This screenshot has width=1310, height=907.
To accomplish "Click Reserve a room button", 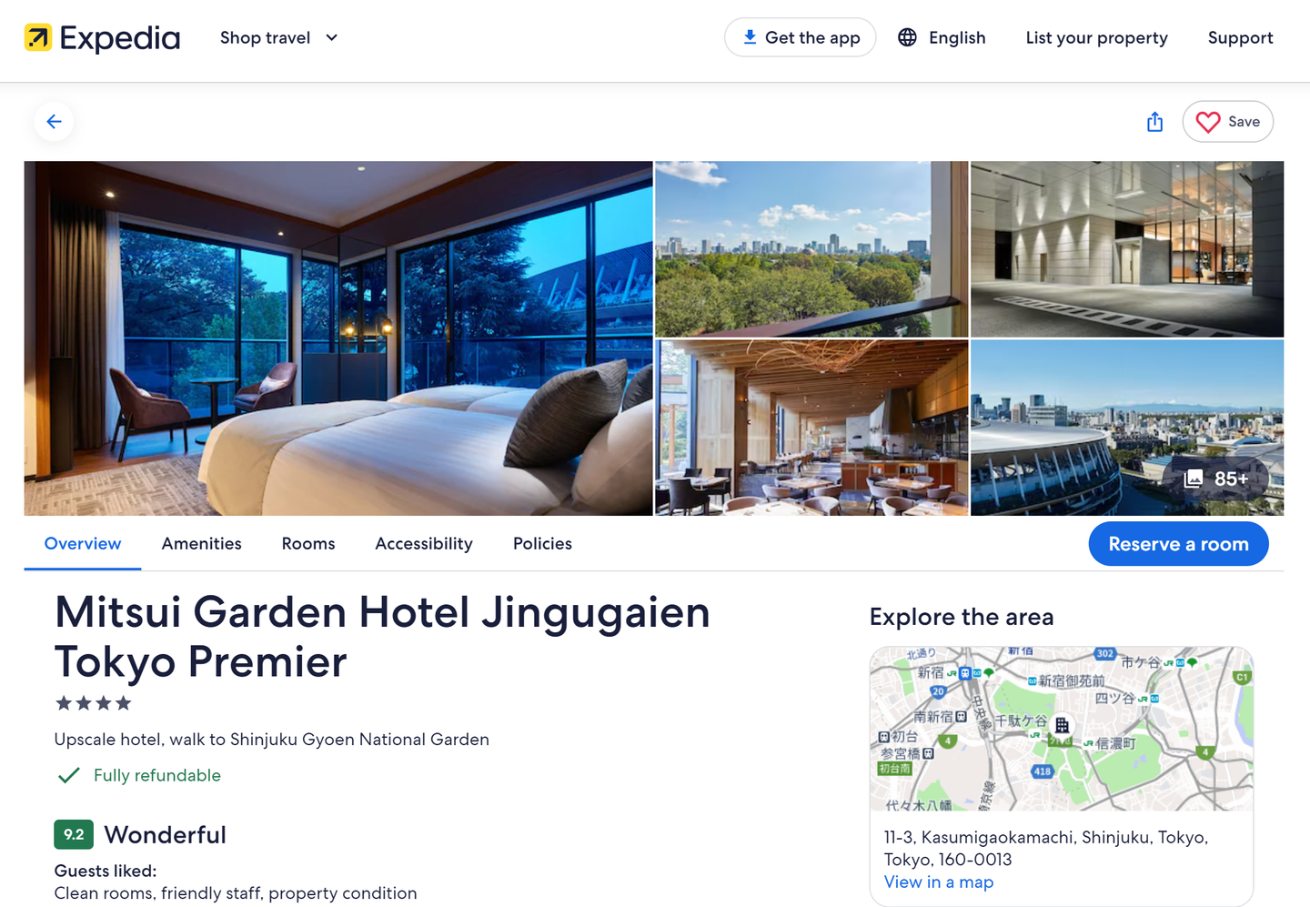I will coord(1178,544).
